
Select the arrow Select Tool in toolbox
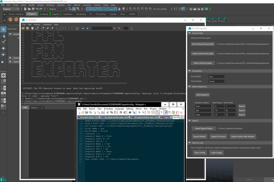point(3,29)
